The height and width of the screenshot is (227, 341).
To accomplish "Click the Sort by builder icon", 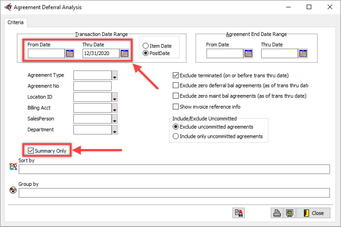I will point(13,167).
